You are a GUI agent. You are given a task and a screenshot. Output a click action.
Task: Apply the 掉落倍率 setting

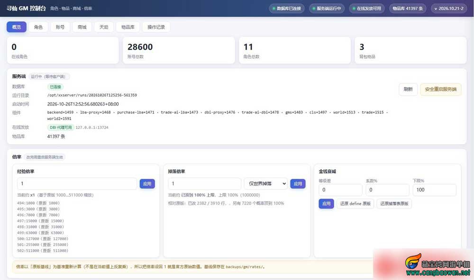click(298, 184)
